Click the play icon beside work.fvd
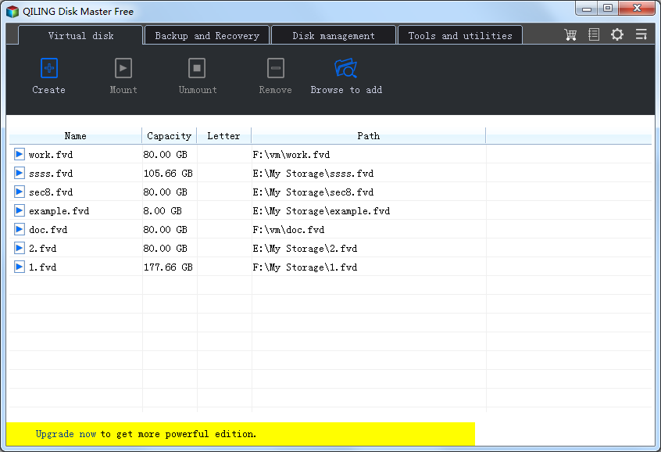This screenshot has height=452, width=661. pyautogui.click(x=19, y=154)
